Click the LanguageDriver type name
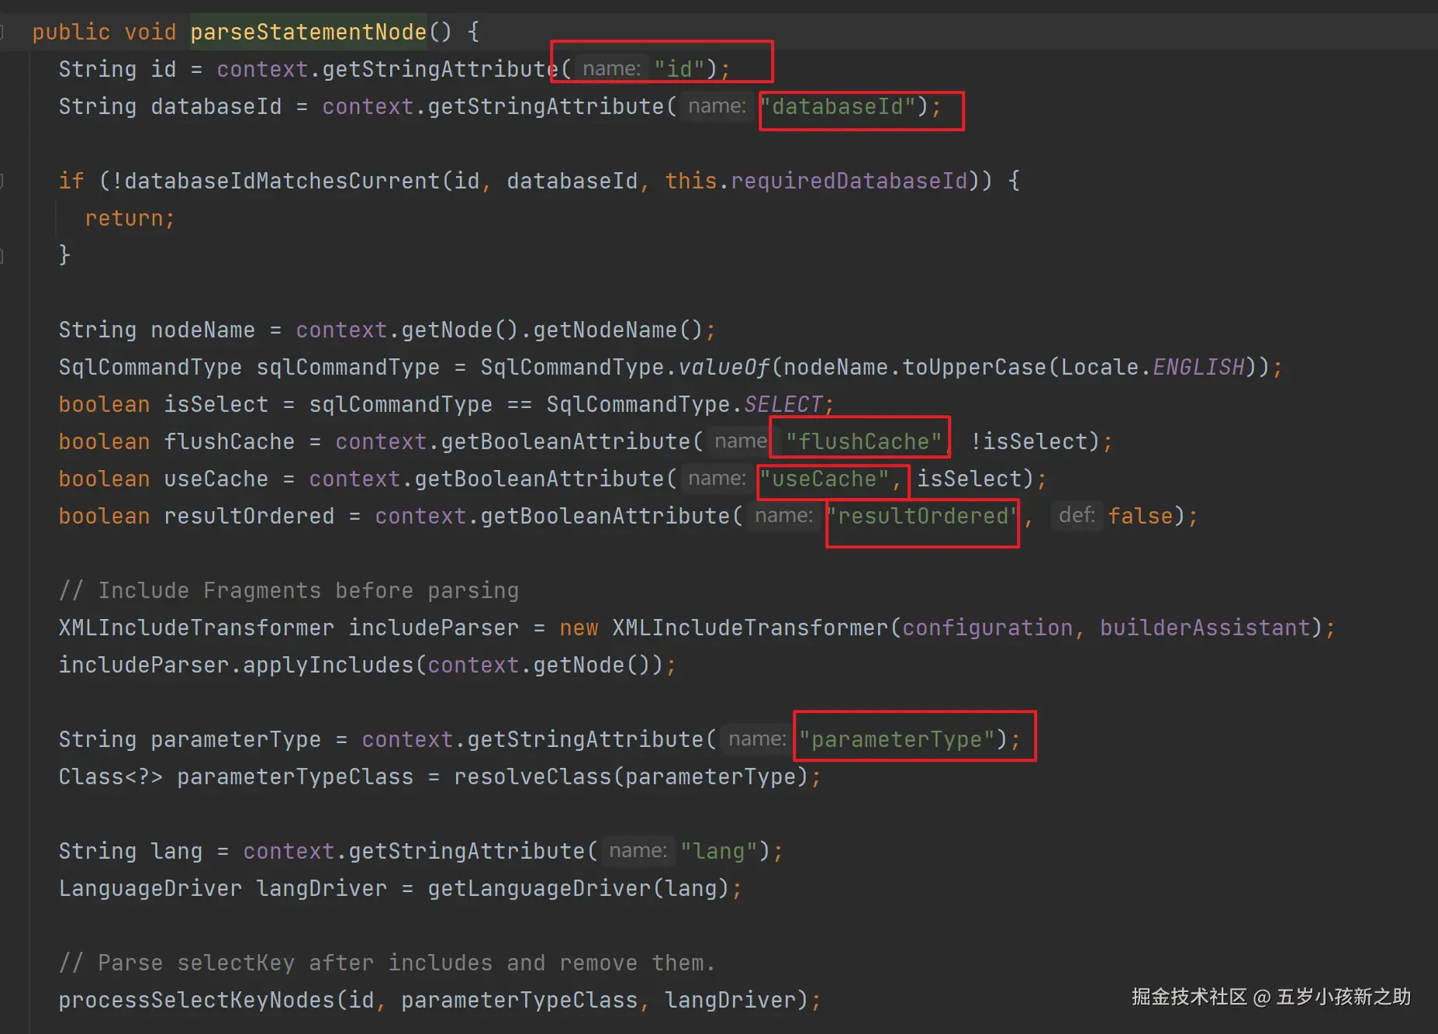Screen dimensions: 1438x1034 (x=150, y=888)
